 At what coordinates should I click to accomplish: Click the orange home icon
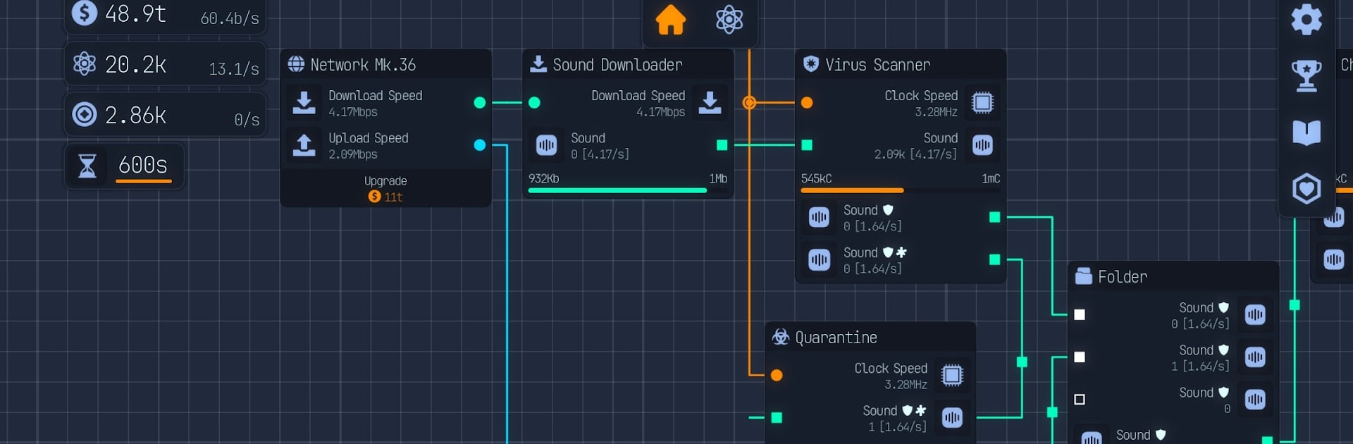pyautogui.click(x=670, y=20)
